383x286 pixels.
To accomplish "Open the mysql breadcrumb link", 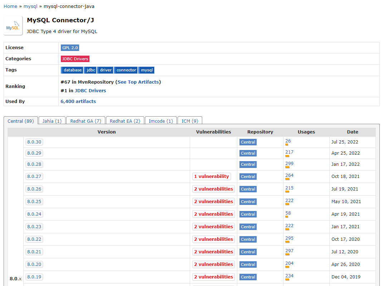I will click(x=30, y=6).
